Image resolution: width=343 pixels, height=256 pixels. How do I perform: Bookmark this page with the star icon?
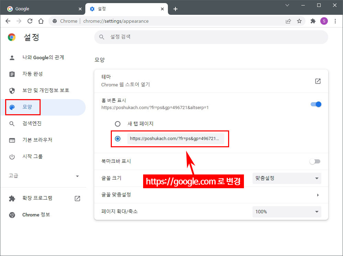tap(299, 21)
